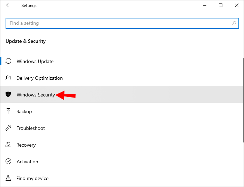Click the Activation checkmark circle icon
Image resolution: width=244 pixels, height=187 pixels.
(x=9, y=162)
